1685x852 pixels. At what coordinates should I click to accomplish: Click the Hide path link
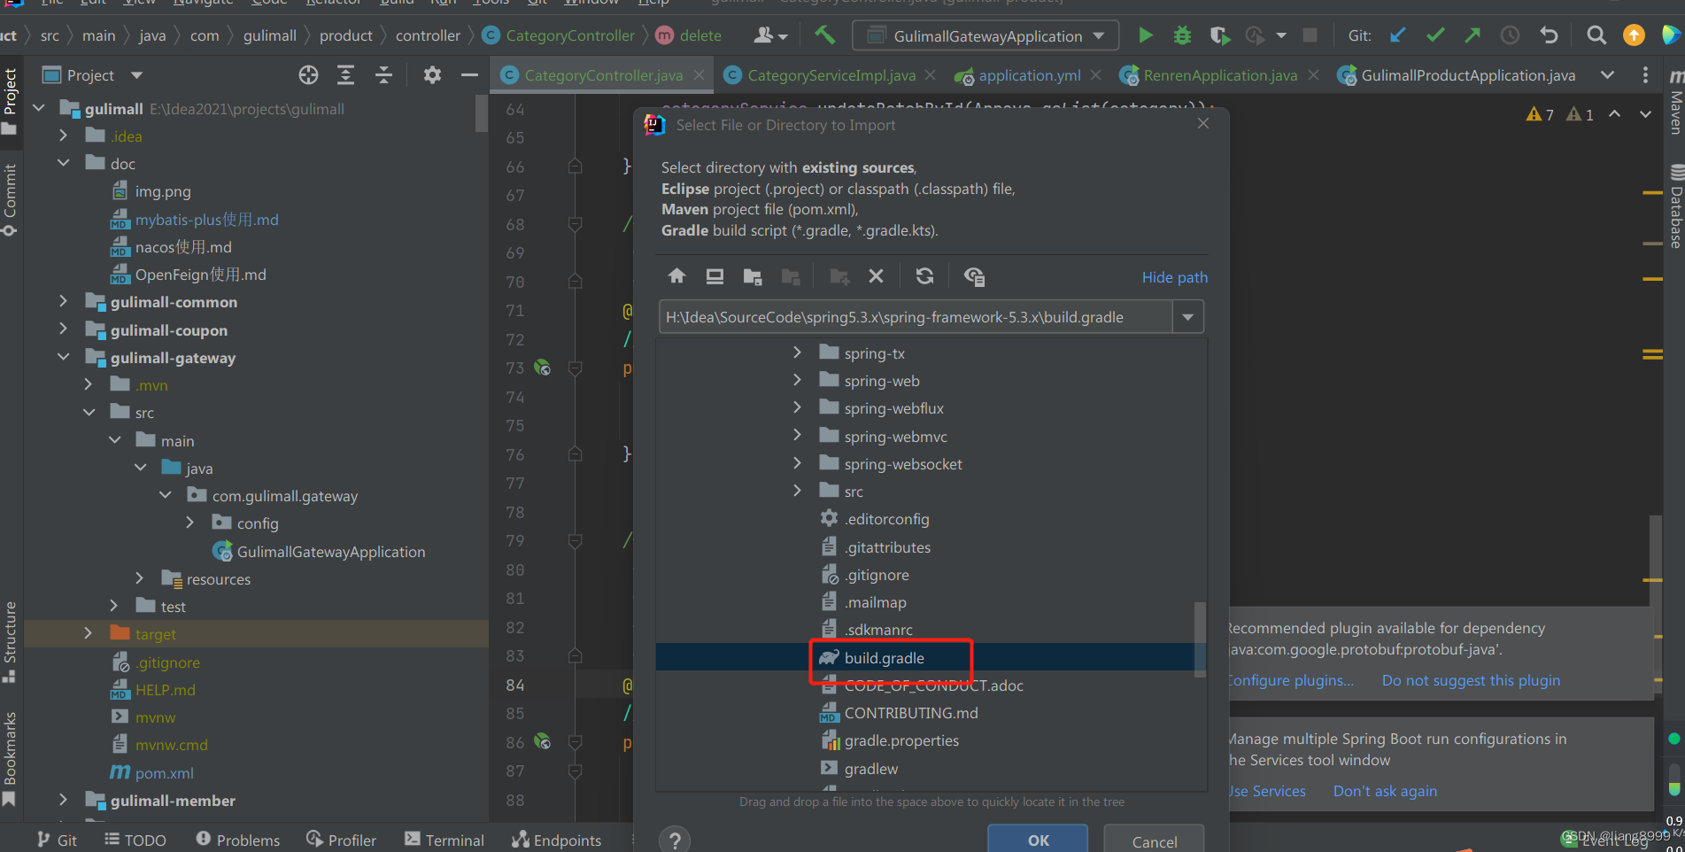[x=1174, y=276]
